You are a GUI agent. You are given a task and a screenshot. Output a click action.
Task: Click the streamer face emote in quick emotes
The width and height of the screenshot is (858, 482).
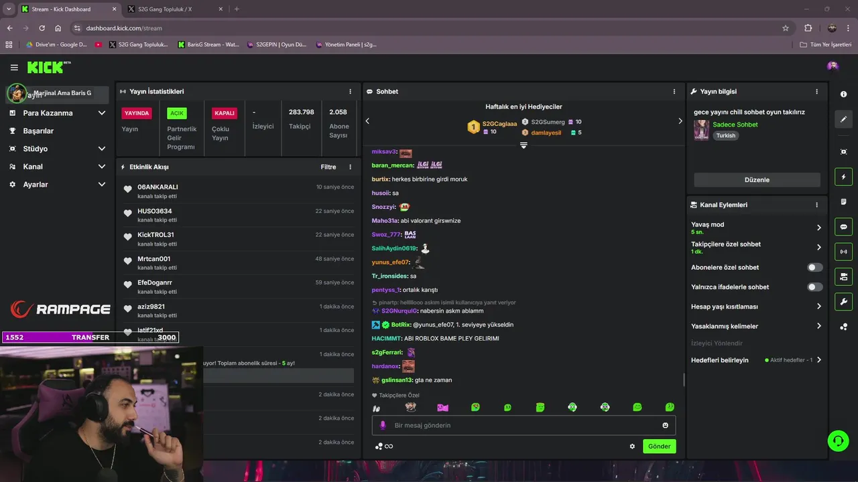(410, 407)
